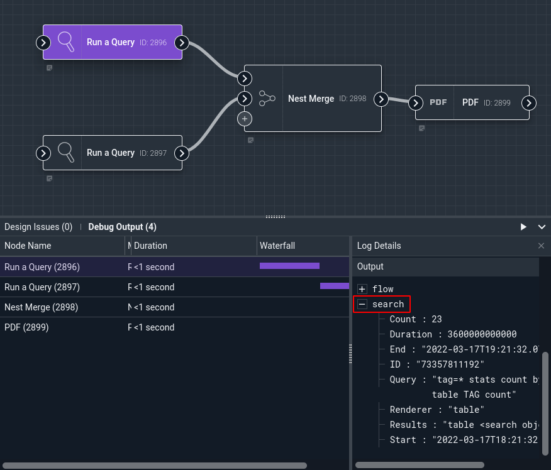Viewport: 551px width, 470px height.
Task: Select the Debug Output (4) tab
Action: (122, 227)
